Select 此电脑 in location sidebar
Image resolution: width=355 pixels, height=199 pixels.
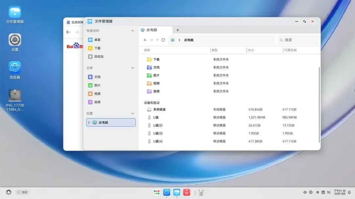click(x=111, y=122)
